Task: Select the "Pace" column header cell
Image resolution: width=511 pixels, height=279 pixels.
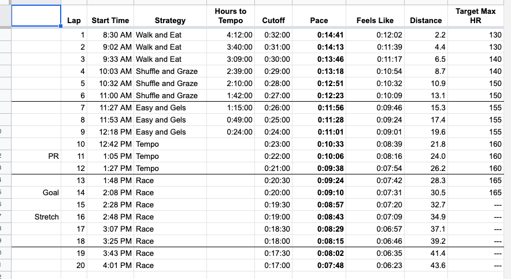Action: 319,20
